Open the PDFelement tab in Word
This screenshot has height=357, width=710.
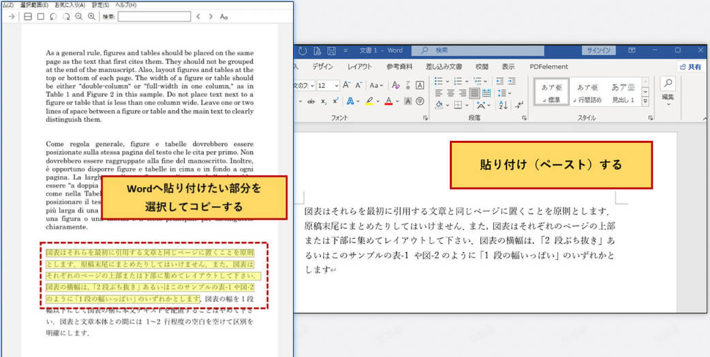coord(549,67)
